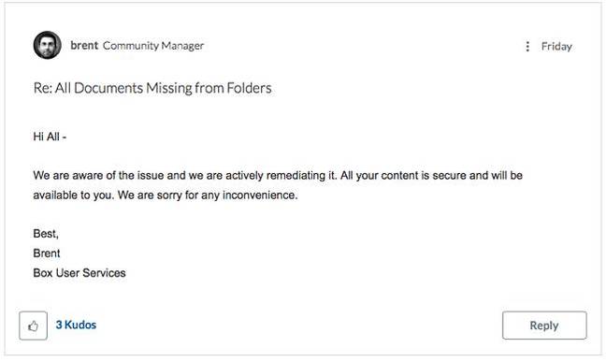Click the words available to you
Screen dimensions: 606x362
(x=74, y=195)
